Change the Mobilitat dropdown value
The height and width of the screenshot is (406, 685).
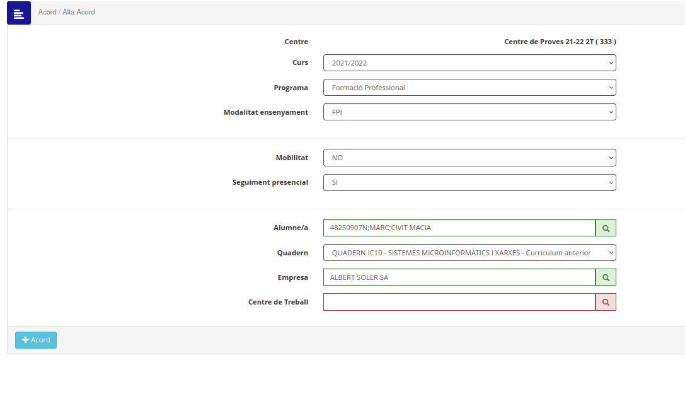coord(469,158)
